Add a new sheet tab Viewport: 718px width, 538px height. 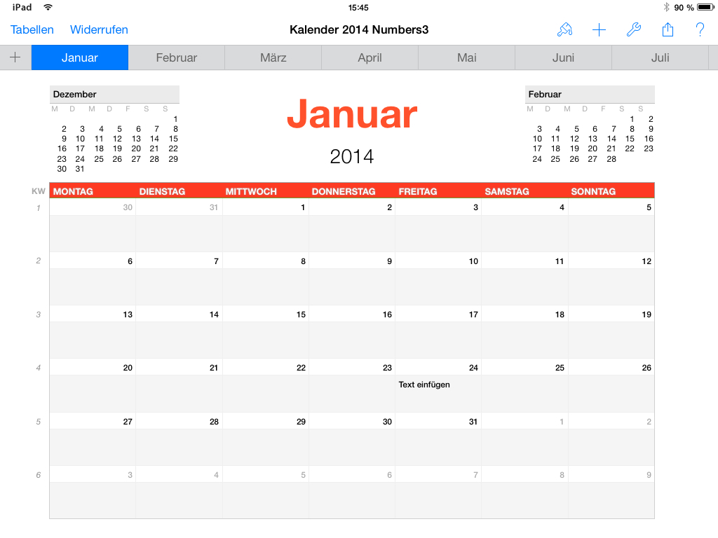(15, 57)
